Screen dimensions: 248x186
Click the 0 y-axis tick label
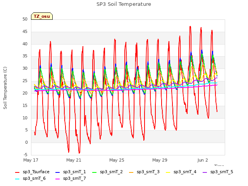26,143
